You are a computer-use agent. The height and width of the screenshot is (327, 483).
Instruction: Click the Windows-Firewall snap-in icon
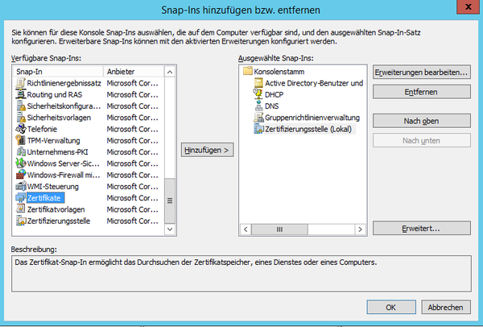[20, 175]
